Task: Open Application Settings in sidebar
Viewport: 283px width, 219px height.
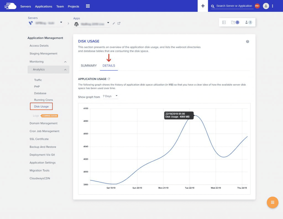Action: click(42, 163)
